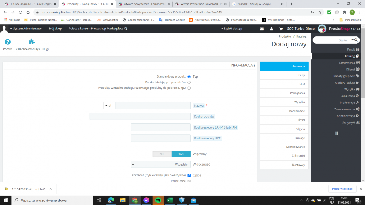Open the search scope dropdown arrow
This screenshot has width=365, height=205.
click(353, 40)
